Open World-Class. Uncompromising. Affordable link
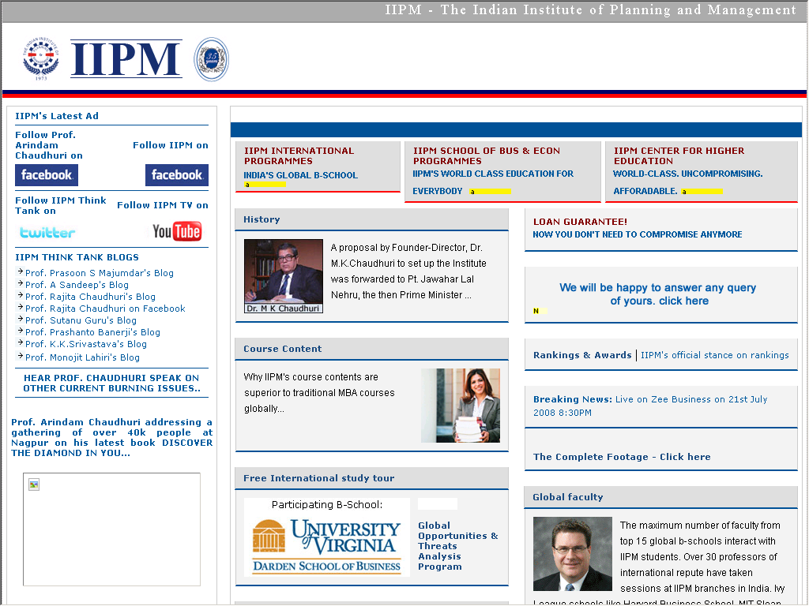809x606 pixels. (688, 182)
